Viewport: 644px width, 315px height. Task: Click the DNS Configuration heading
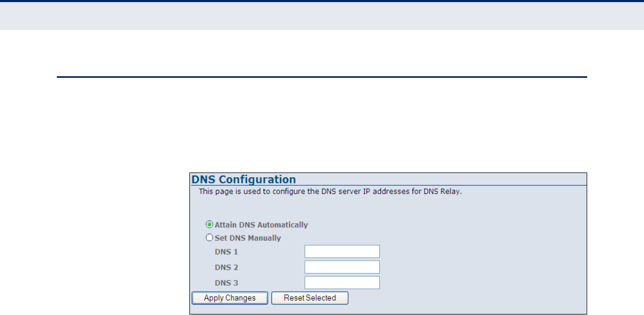(244, 179)
